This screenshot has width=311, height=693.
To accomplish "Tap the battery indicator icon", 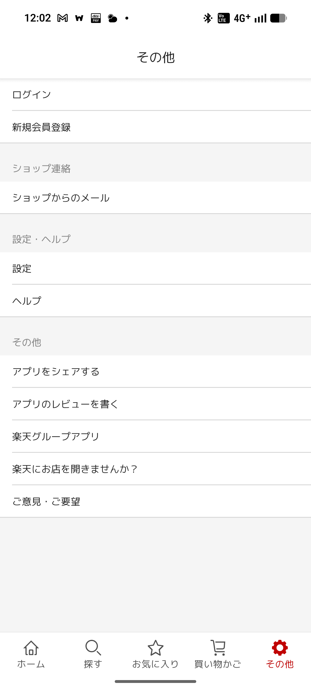I will coord(278,18).
